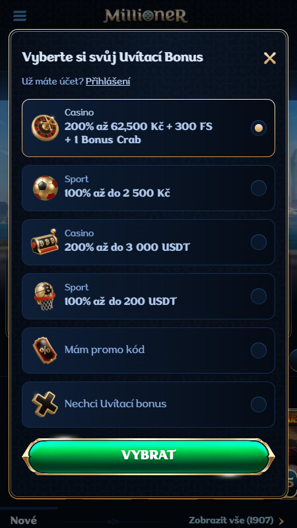Close the welcome bonus dialog
Screen dimensions: 297x528
(270, 58)
